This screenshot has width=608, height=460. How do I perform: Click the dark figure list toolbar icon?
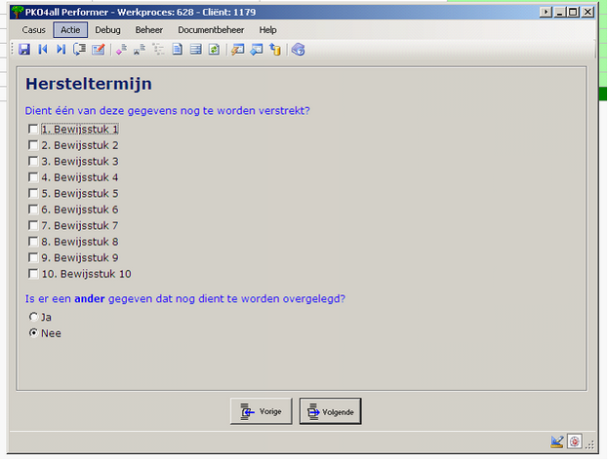[x=140, y=50]
